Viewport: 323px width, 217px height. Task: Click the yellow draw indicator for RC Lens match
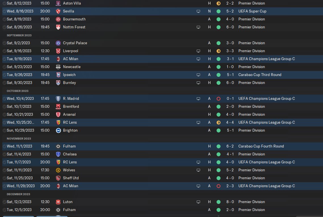click(219, 123)
